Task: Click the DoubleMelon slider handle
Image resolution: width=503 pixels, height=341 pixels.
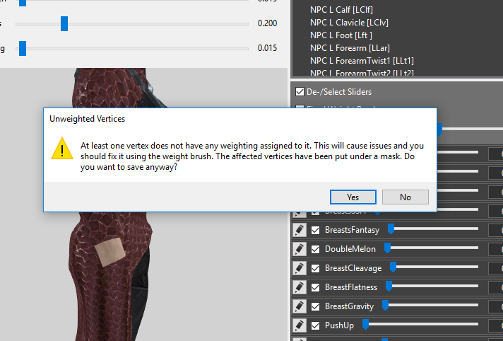Action: (x=388, y=248)
